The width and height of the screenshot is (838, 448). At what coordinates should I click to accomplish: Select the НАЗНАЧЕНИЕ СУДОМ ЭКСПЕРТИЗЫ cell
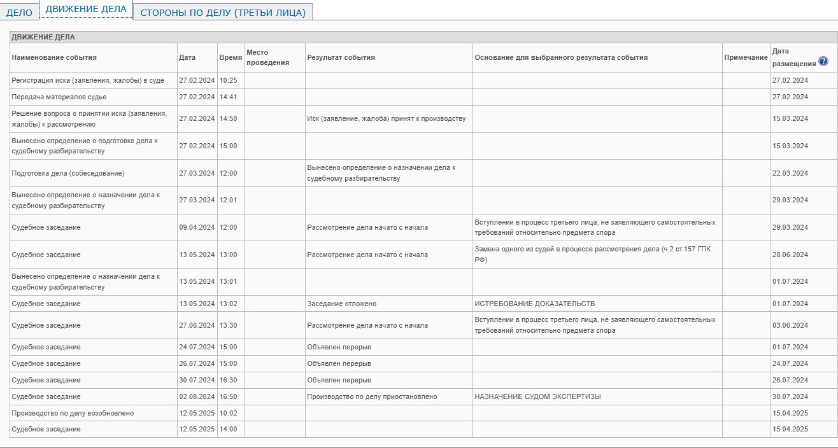point(537,397)
